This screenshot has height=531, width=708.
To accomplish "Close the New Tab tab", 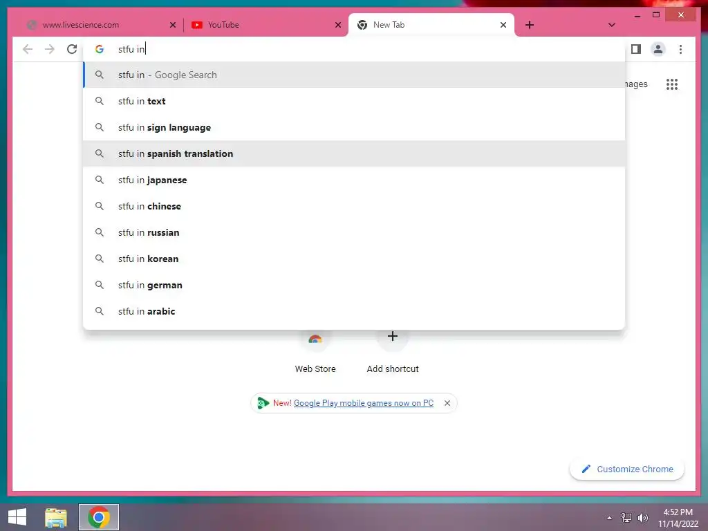I will (x=503, y=25).
